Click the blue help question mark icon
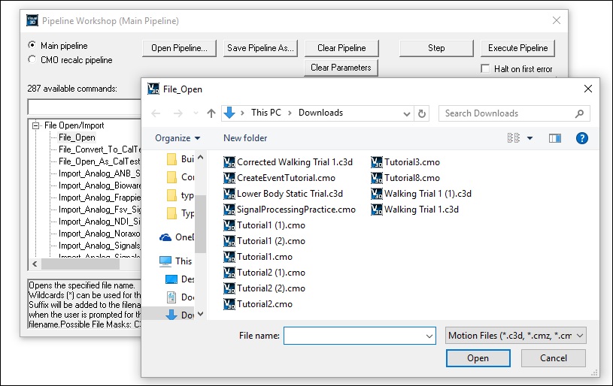 pos(581,138)
